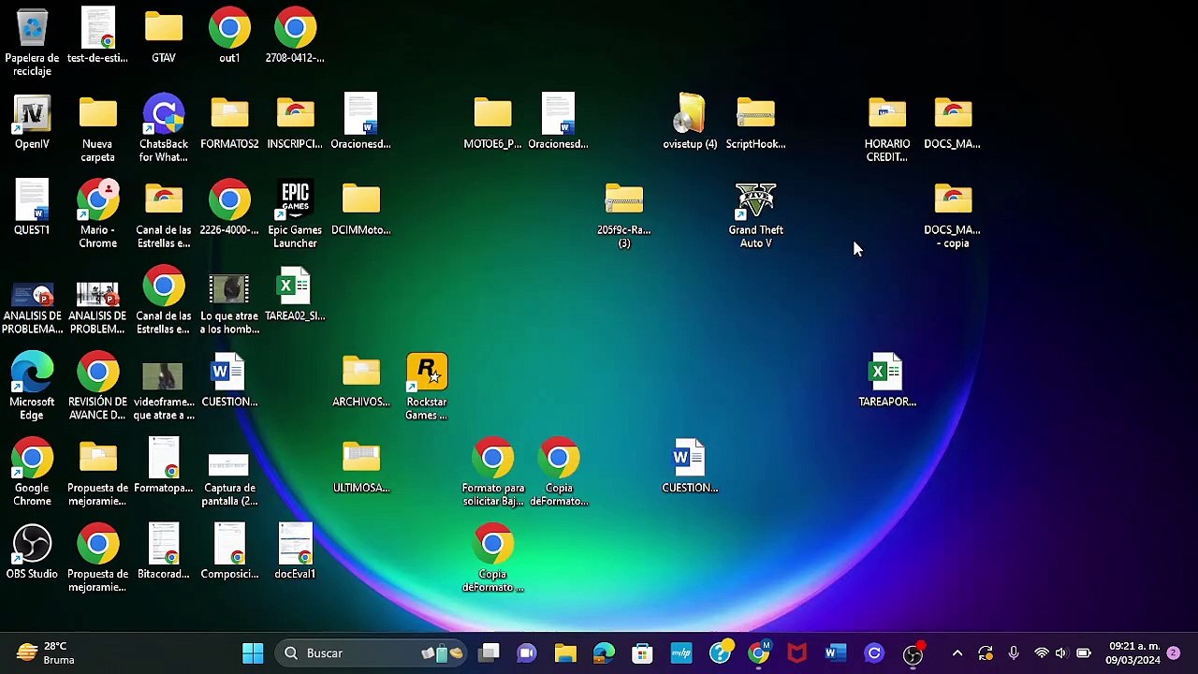
Task: Show hidden system tray icons
Action: click(x=957, y=653)
